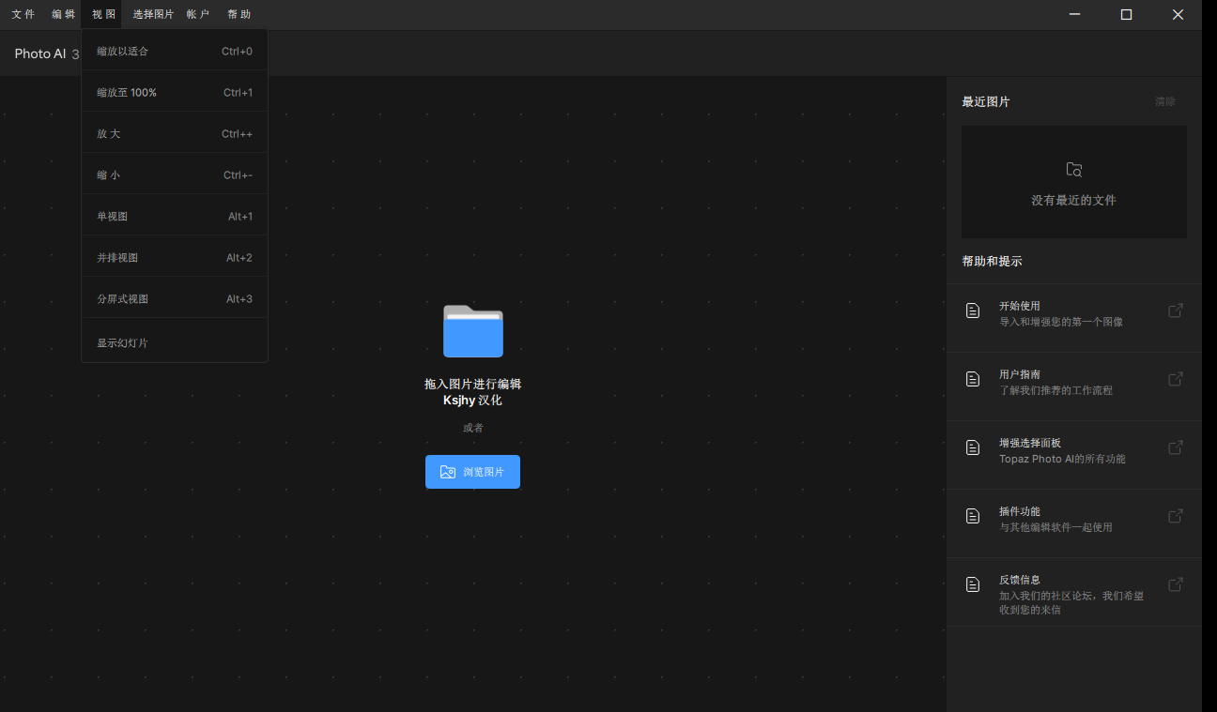1217x712 pixels.
Task: Click 了解我们推荐的工作流程 description
Action: 1055,390
